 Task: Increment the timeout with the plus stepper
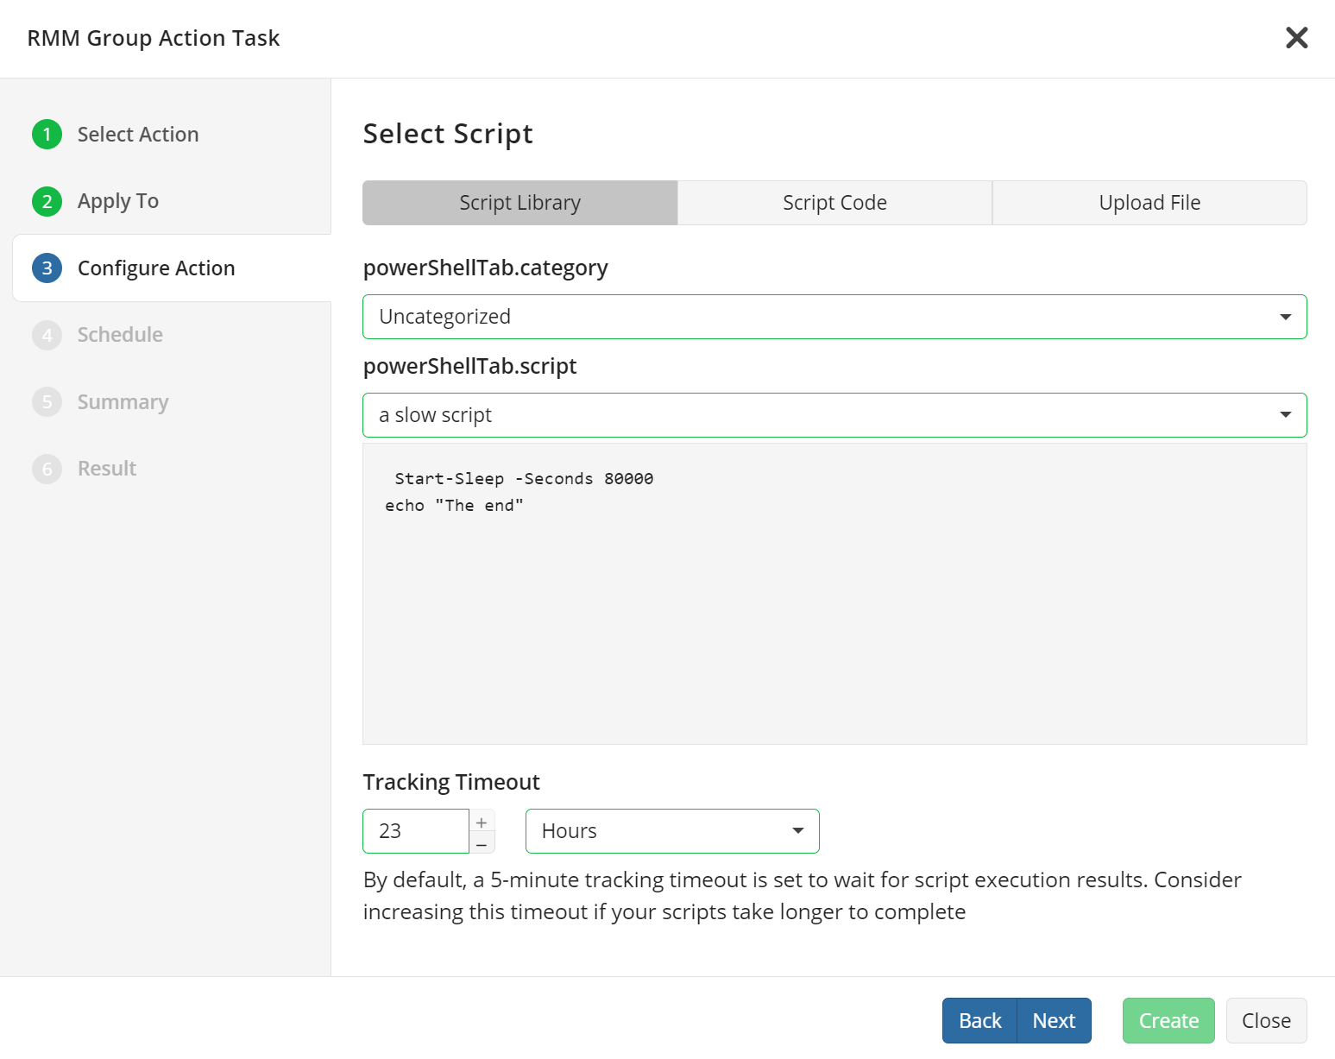click(x=482, y=820)
